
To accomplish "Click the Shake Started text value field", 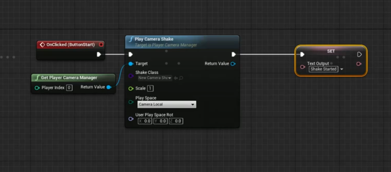I will coord(323,69).
